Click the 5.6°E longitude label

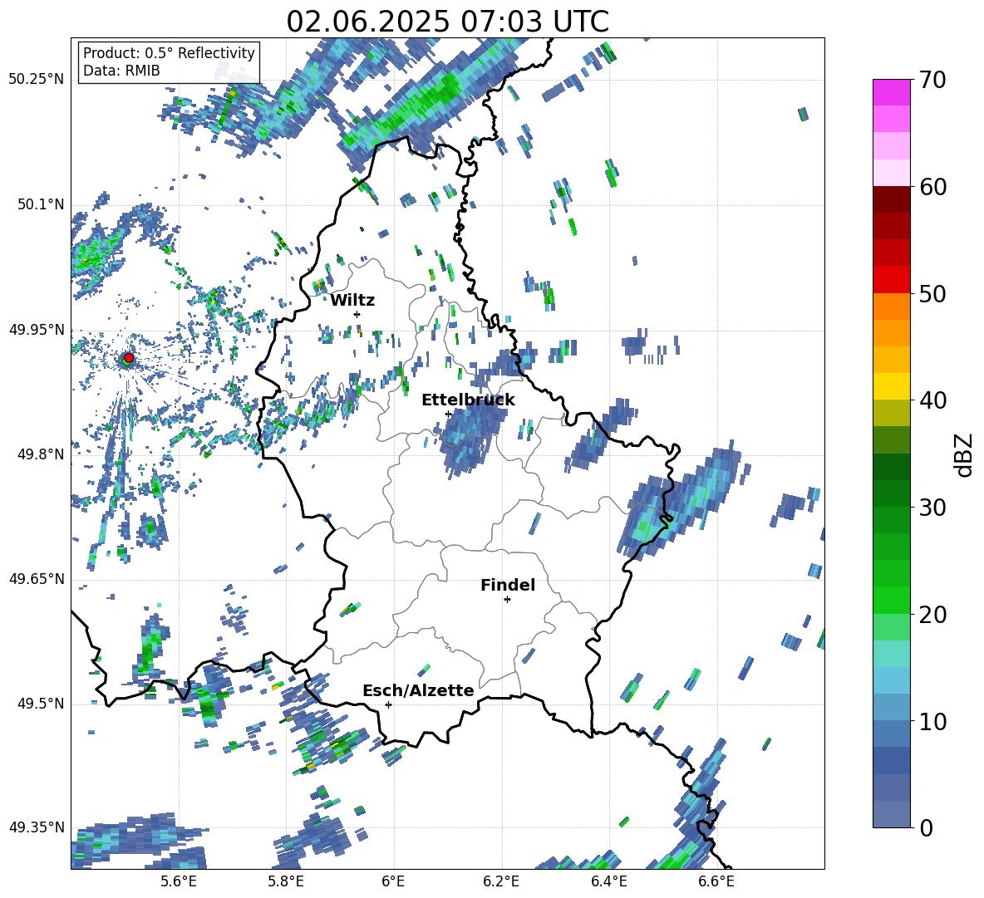[x=179, y=881]
